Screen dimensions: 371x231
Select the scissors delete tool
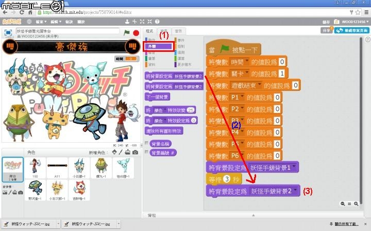coord(134,22)
